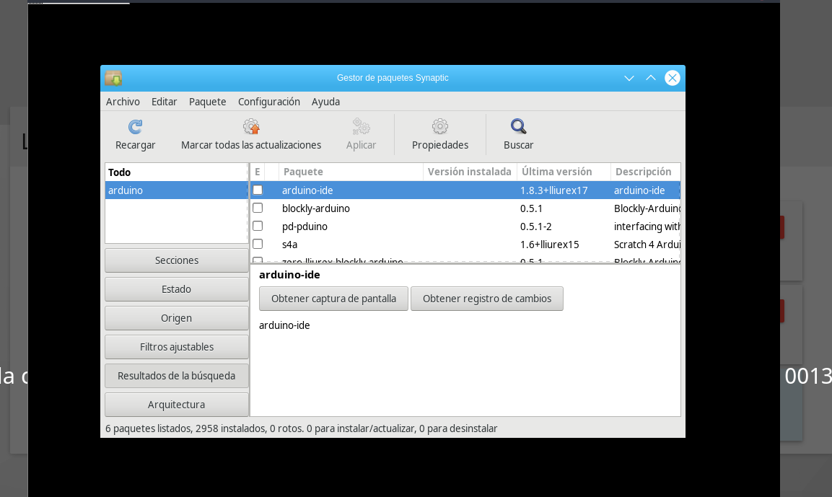The height and width of the screenshot is (497, 832).
Task: Check the s4a package checkbox
Action: 258,245
